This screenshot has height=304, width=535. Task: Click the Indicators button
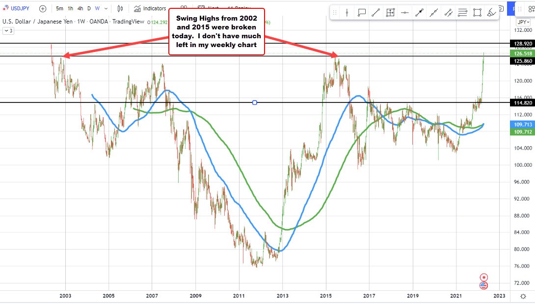pyautogui.click(x=150, y=8)
